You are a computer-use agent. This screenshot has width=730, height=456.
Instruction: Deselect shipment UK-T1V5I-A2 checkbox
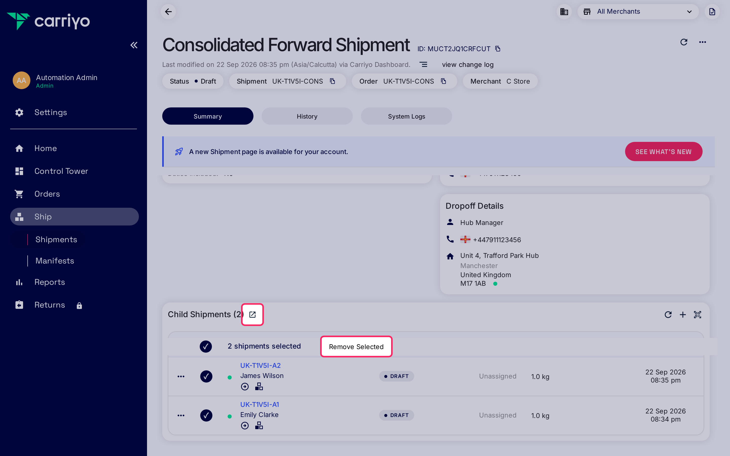(206, 376)
